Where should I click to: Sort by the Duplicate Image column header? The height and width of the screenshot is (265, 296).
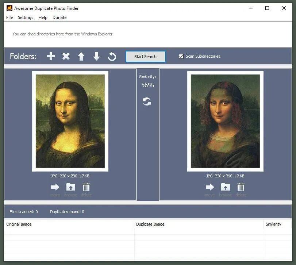click(x=199, y=224)
